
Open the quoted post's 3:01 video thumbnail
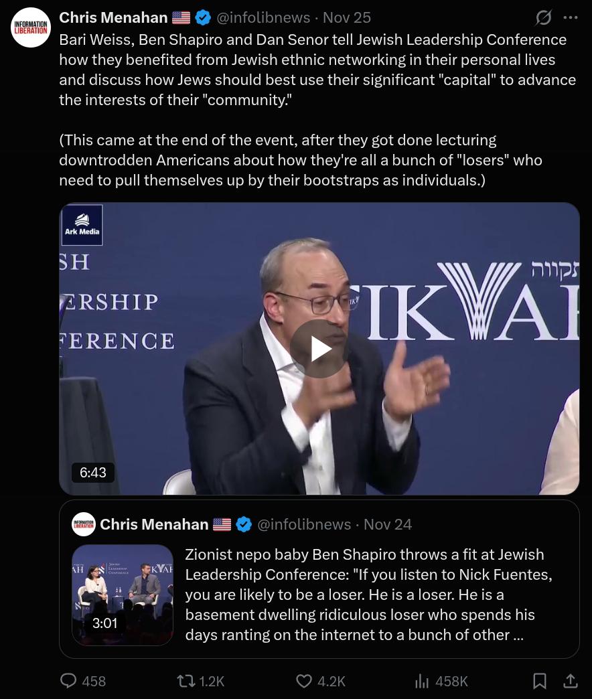[123, 595]
